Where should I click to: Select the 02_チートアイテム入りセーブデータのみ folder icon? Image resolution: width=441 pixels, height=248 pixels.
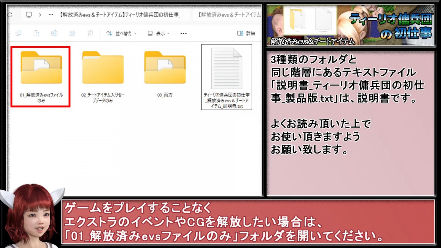coord(103,67)
